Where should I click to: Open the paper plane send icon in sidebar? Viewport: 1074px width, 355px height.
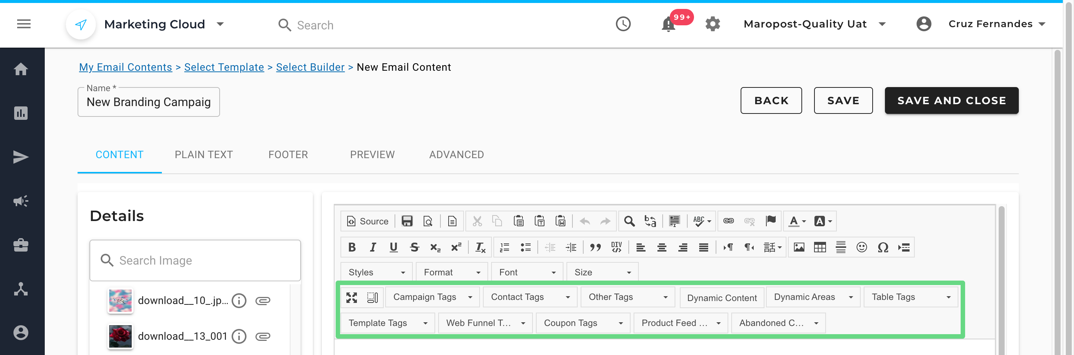(21, 157)
